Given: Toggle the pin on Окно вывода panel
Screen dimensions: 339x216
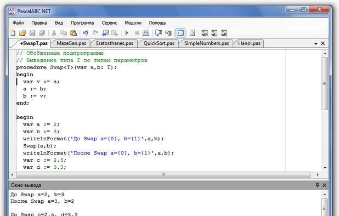Looking at the screenshot, I should click(317, 185).
